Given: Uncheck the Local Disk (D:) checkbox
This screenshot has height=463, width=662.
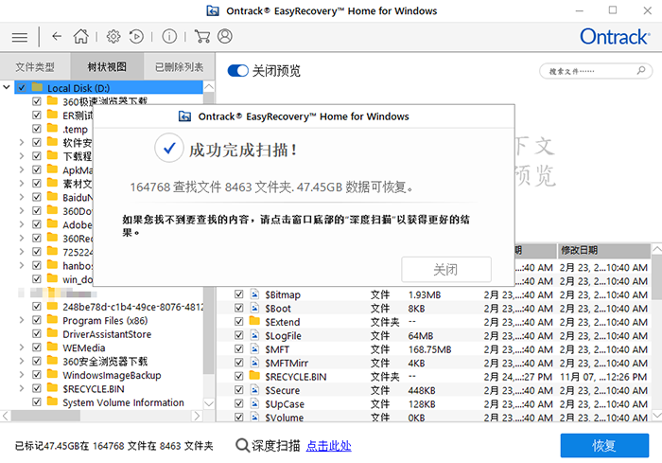Looking at the screenshot, I should [22, 88].
